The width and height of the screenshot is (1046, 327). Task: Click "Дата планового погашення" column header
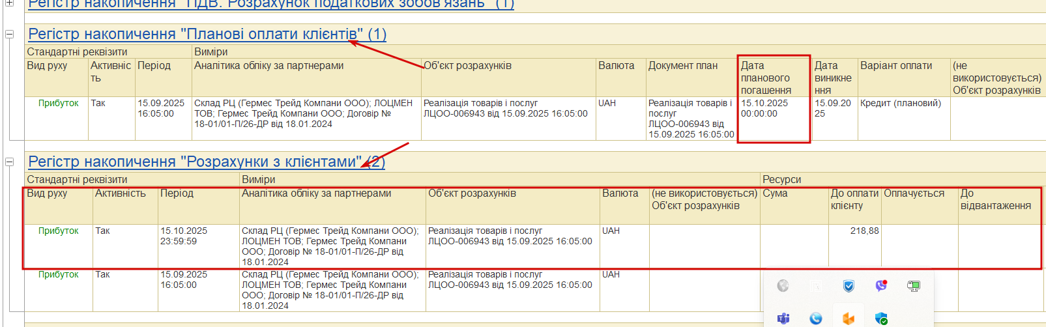(774, 78)
